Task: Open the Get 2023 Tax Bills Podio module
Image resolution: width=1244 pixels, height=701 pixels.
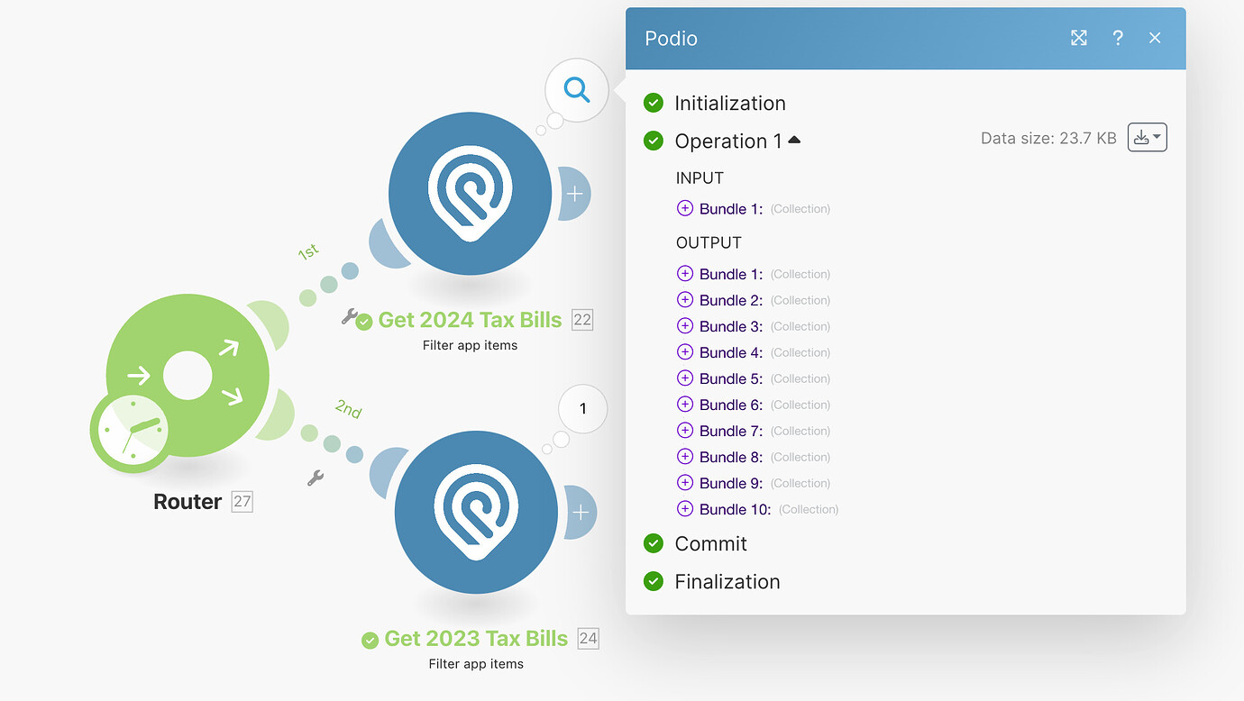Action: click(x=476, y=512)
